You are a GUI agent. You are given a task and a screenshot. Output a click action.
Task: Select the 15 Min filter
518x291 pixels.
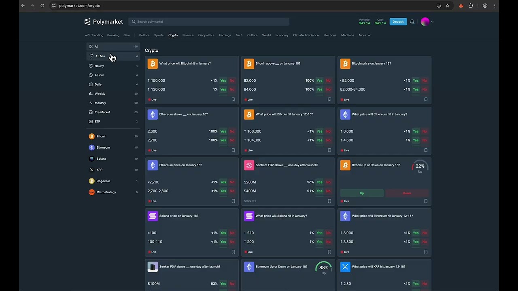click(113, 56)
